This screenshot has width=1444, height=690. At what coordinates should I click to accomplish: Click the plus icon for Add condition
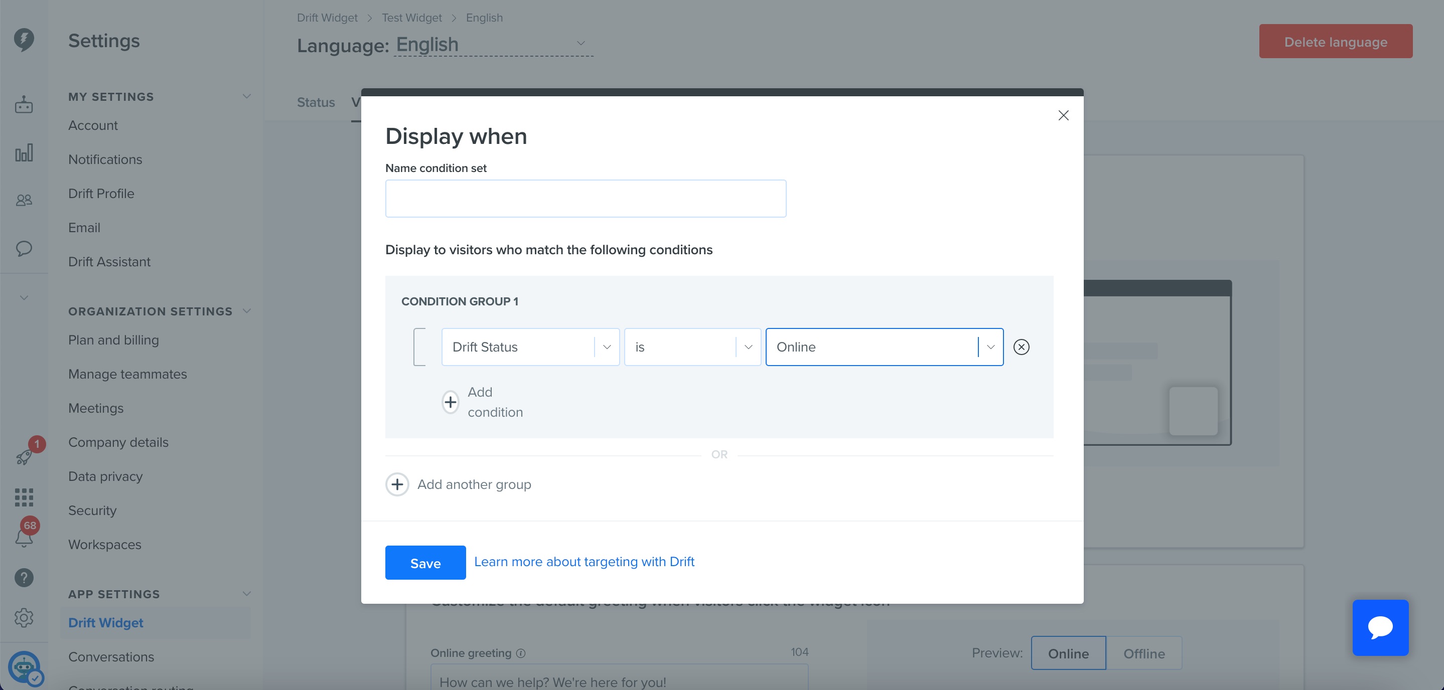(x=450, y=402)
